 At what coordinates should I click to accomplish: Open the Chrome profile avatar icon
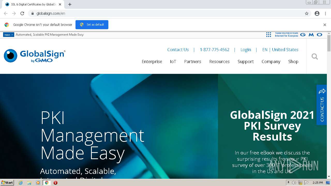tap(317, 13)
